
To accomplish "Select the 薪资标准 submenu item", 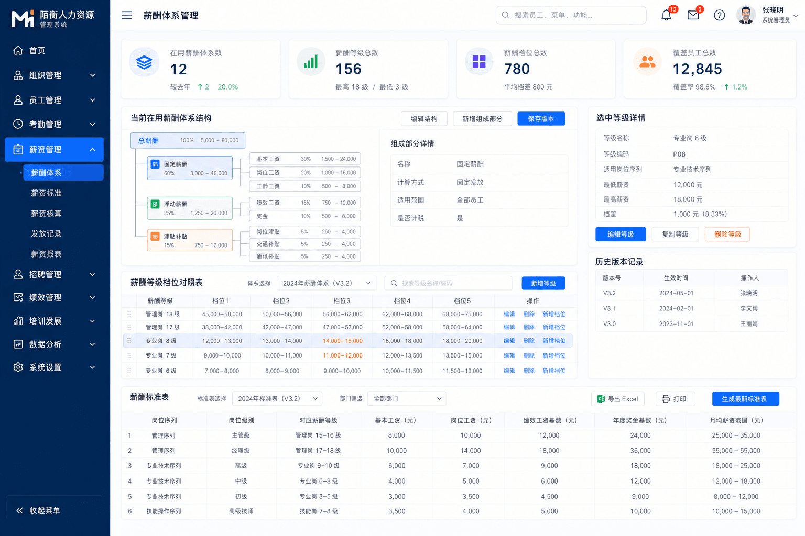I will 46,193.
